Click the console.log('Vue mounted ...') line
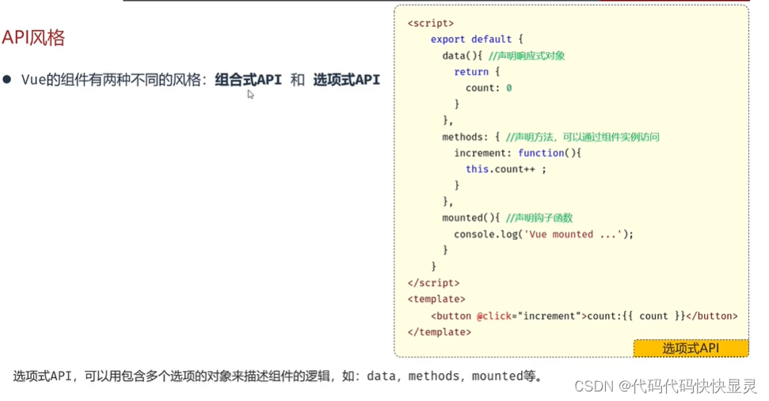This screenshot has height=401, width=769. coord(543,234)
